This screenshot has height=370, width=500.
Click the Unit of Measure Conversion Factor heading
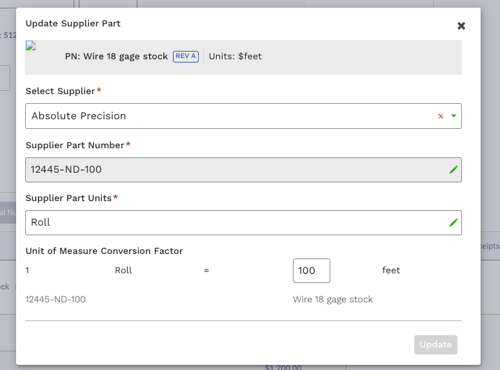coord(104,251)
